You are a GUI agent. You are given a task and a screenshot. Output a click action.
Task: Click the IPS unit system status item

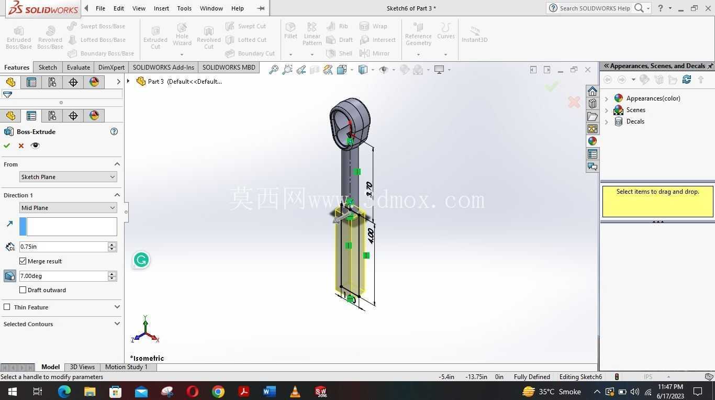pos(648,377)
